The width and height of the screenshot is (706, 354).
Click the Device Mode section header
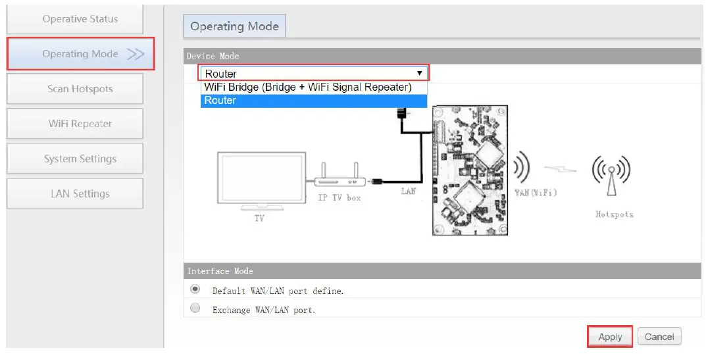click(443, 57)
